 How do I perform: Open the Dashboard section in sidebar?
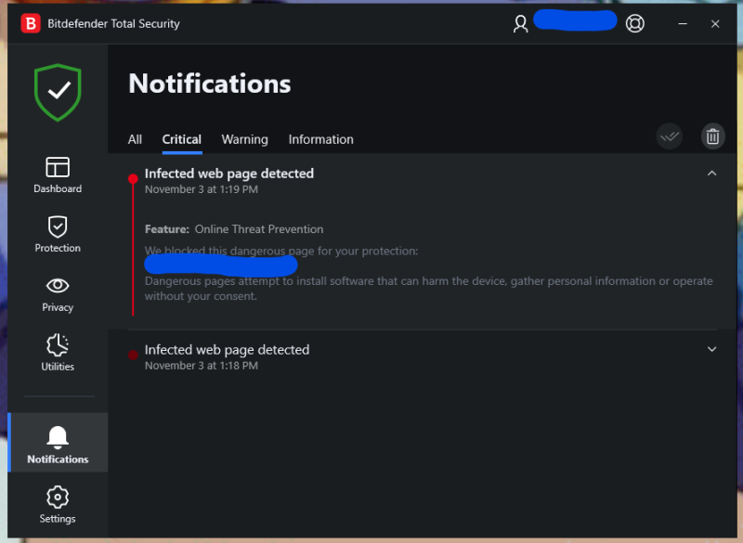pos(58,175)
